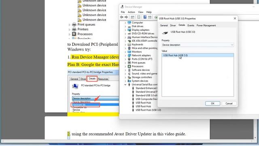Open Help via blue question-mark toolbar icon
Viewport: 259px width, 146px height.
145,17
